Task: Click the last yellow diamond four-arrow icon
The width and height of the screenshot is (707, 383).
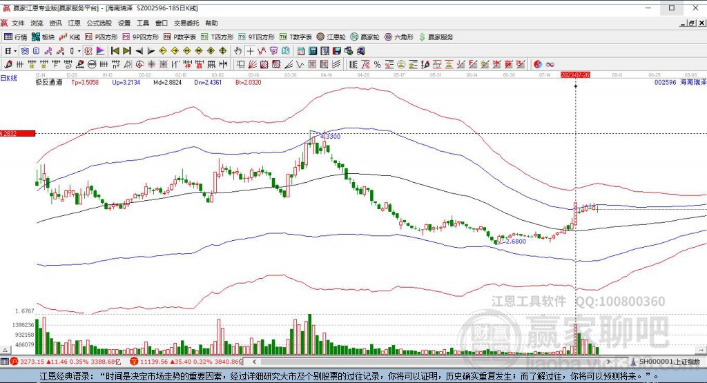Action: coord(223,51)
